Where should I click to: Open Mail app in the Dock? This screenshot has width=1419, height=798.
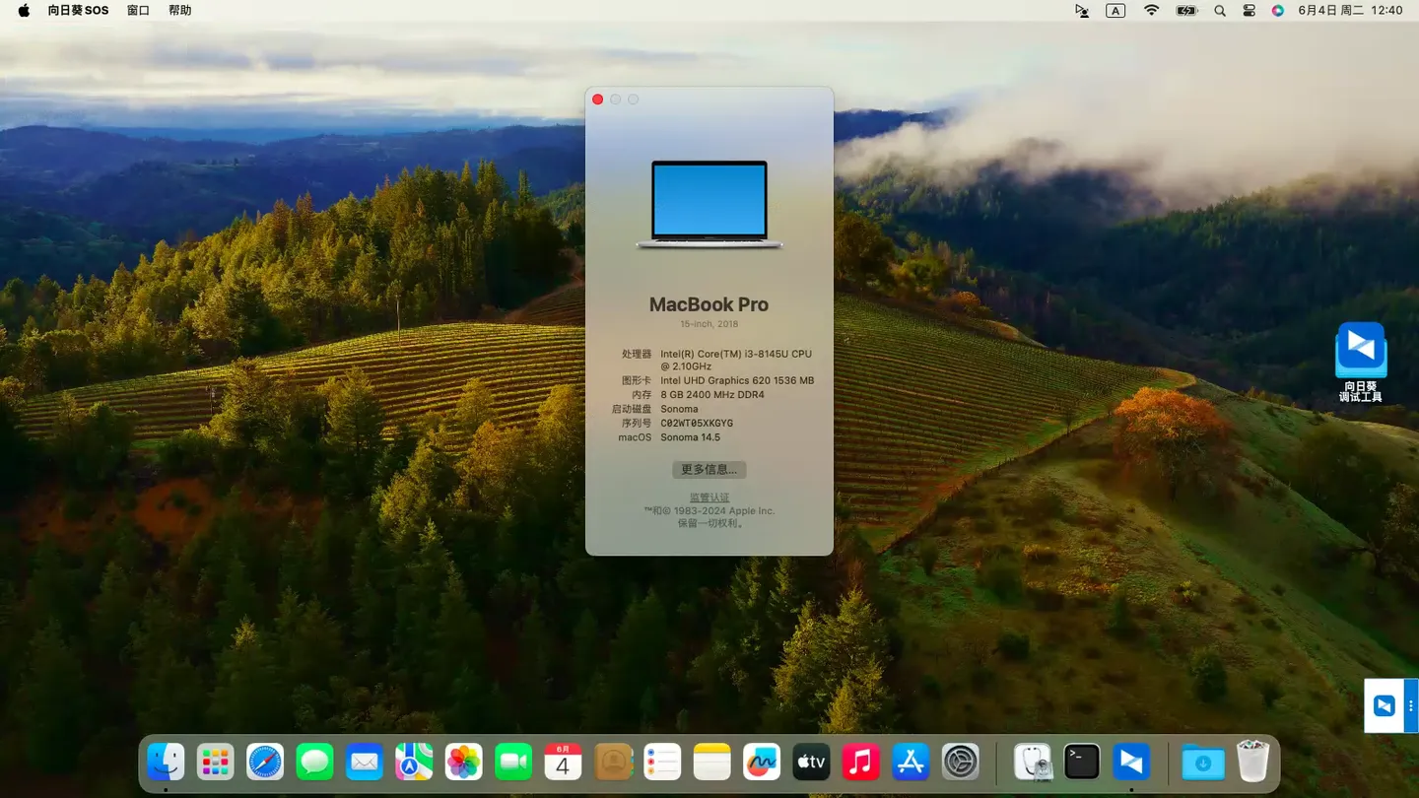[x=365, y=762]
